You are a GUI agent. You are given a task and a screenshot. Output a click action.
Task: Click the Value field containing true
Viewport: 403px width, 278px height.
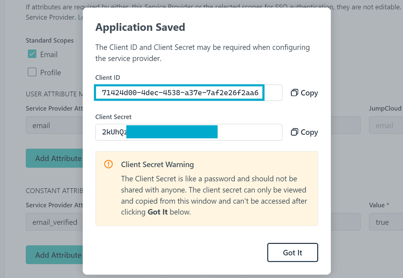(386, 222)
